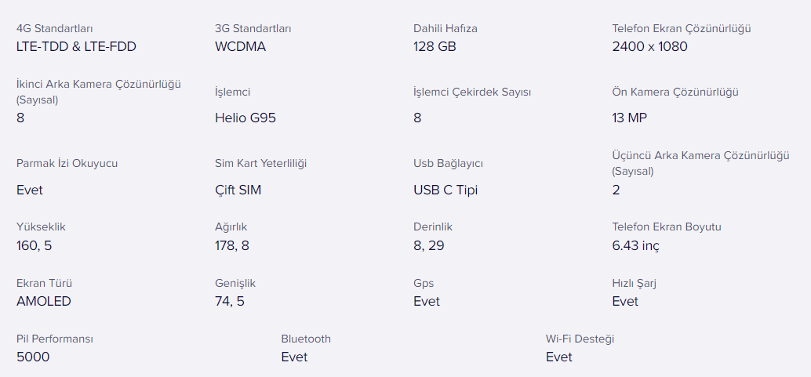Click the Bluetooth label
This screenshot has width=811, height=377.
[x=306, y=339]
